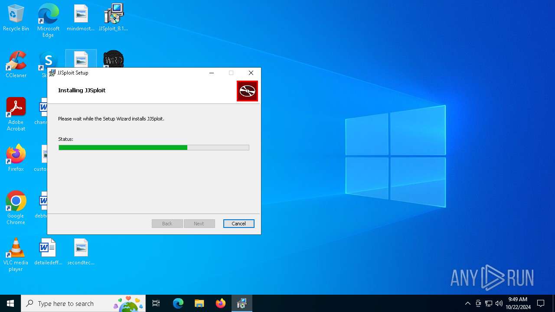Open the network tray icon
555x312 pixels.
pos(489,303)
